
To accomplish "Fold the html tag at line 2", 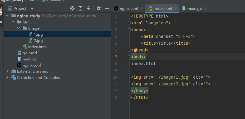I will point(129,23).
